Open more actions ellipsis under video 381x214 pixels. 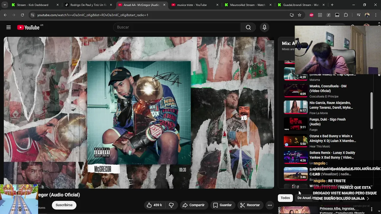tap(270, 205)
